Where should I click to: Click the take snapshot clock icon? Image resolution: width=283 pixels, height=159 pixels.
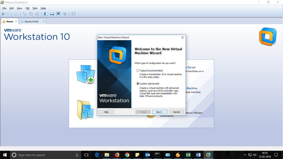click(x=25, y=14)
